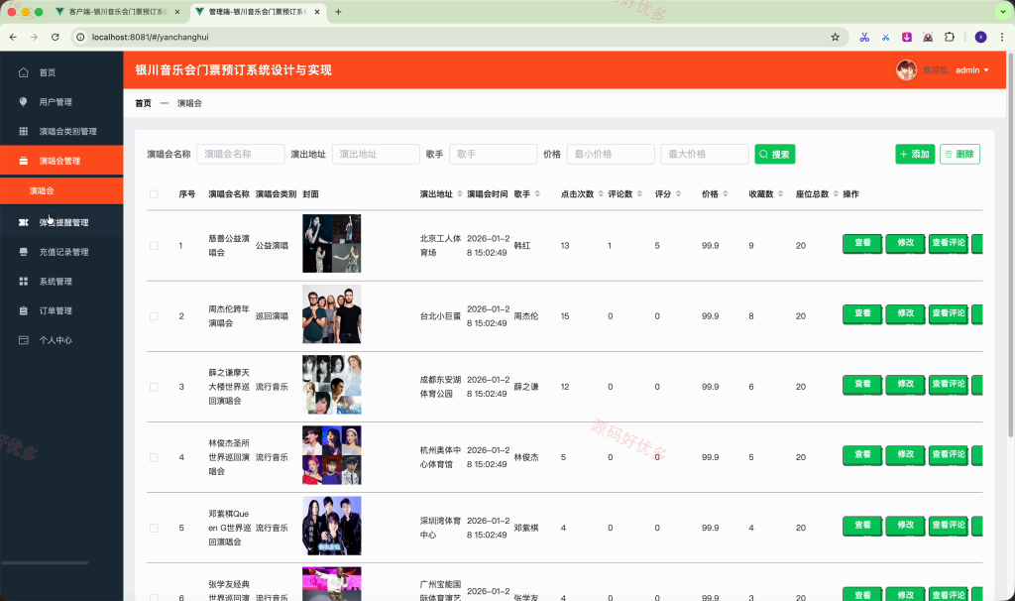
Task: Click the grid icon for 演唱会类别管理
Action: [24, 132]
